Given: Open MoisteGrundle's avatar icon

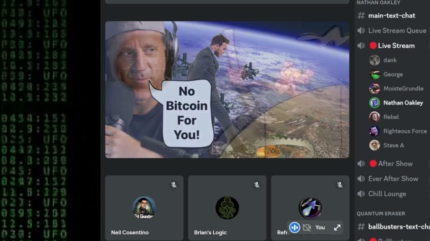Looking at the screenshot, I should click(374, 89).
